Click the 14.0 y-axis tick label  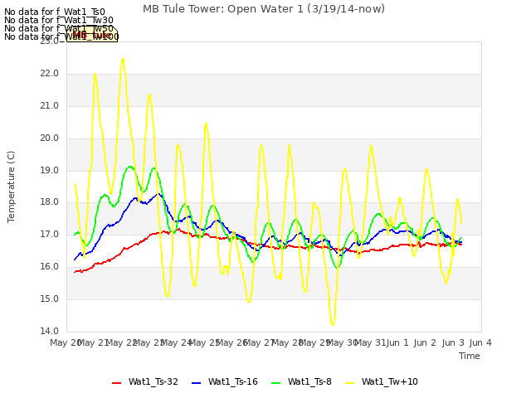[50, 331]
